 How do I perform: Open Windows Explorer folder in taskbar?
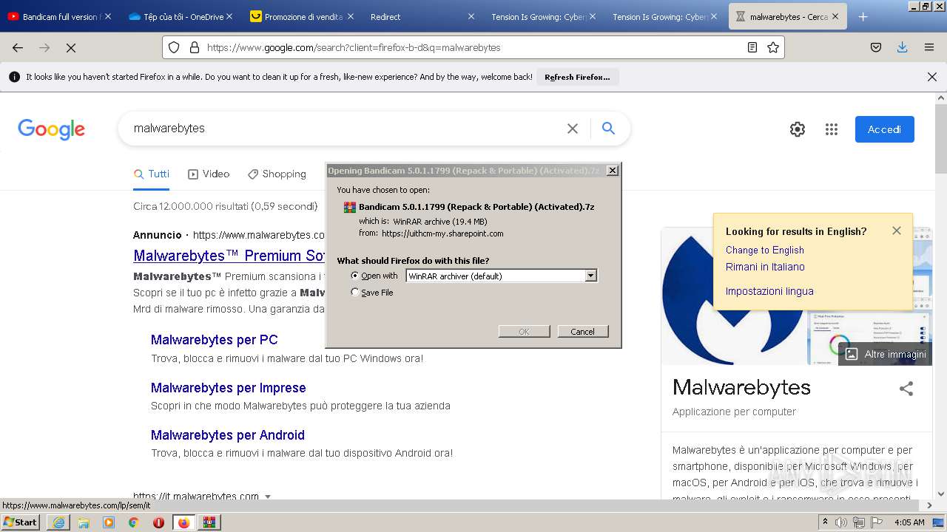pos(84,522)
